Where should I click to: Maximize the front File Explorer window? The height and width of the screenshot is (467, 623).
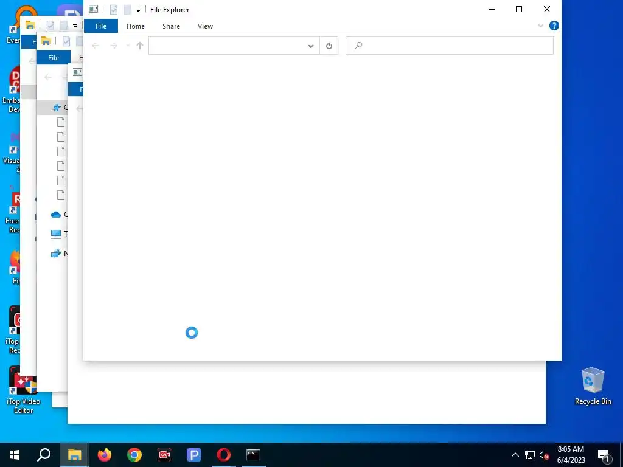[519, 9]
